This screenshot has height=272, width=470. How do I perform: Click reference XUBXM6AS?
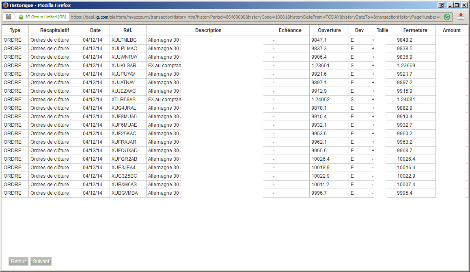click(124, 185)
